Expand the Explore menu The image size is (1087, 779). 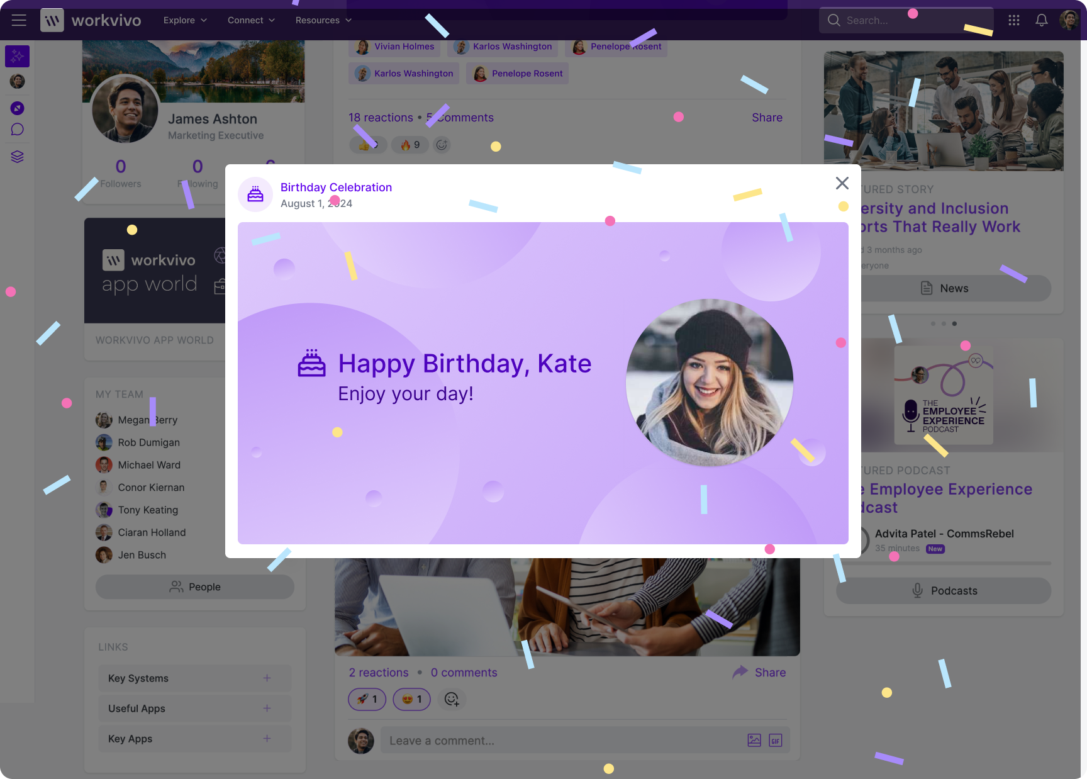pos(185,20)
